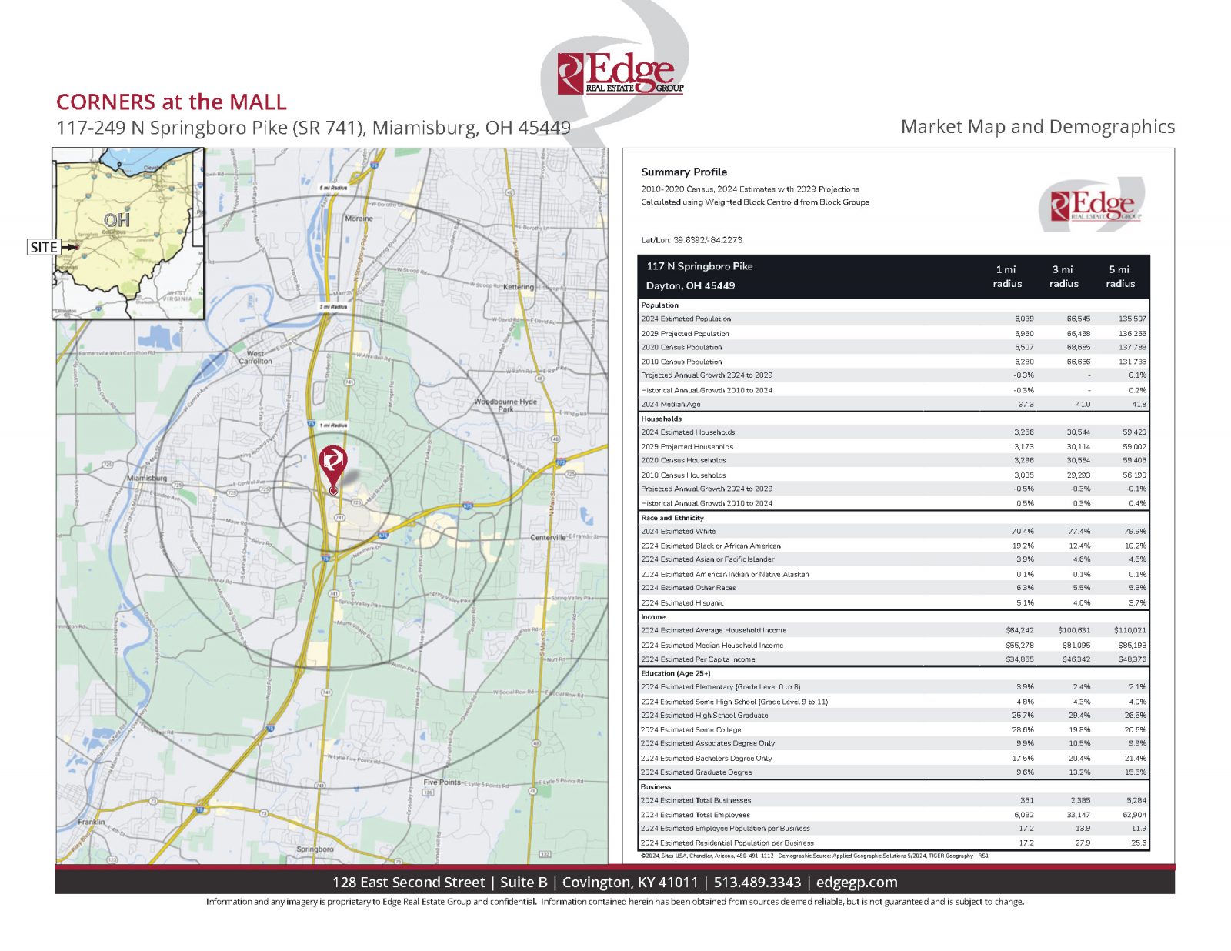Click the Miamisburg city label on map
Image resolution: width=1231 pixels, height=951 pixels.
[x=146, y=478]
